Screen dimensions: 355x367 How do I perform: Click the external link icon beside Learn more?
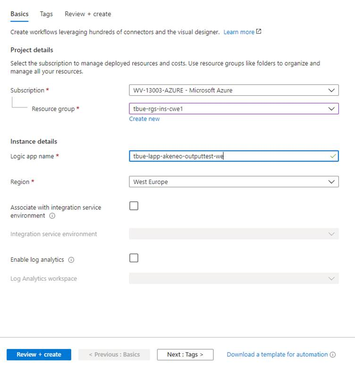point(259,32)
